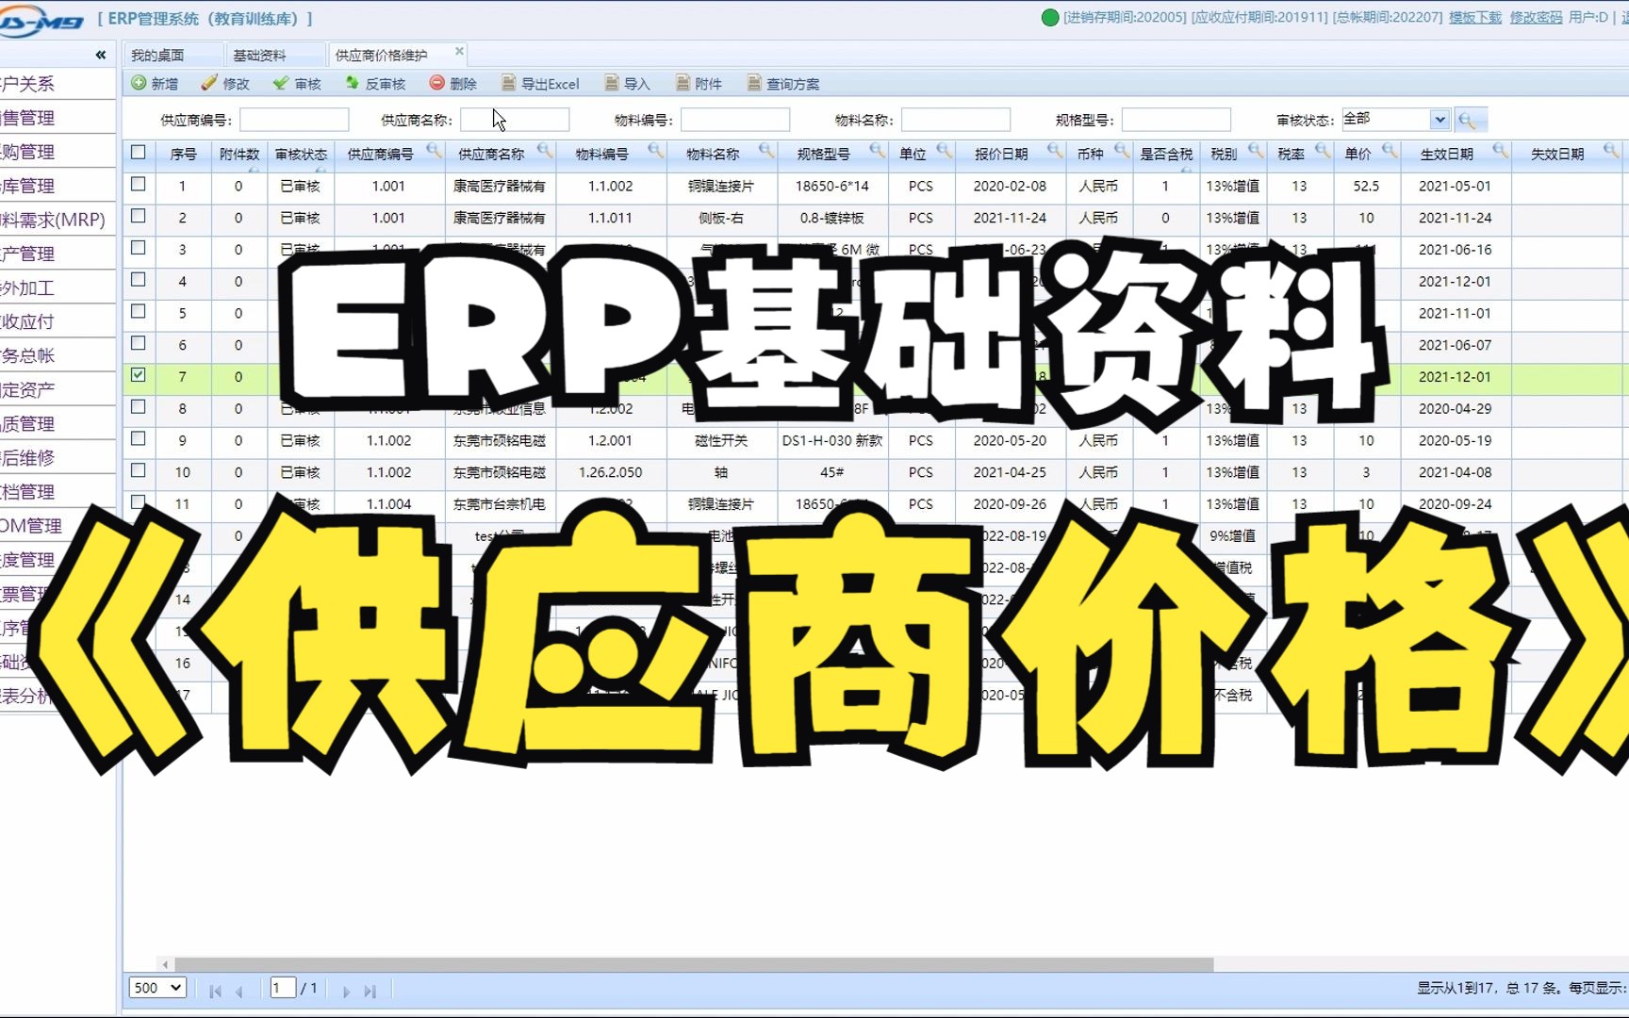Sort by the 附件数 column header
1629x1018 pixels.
coord(239,153)
